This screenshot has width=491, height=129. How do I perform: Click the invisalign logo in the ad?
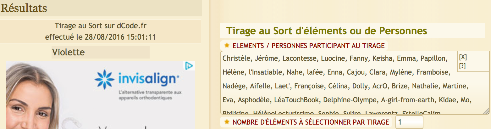click(x=137, y=78)
